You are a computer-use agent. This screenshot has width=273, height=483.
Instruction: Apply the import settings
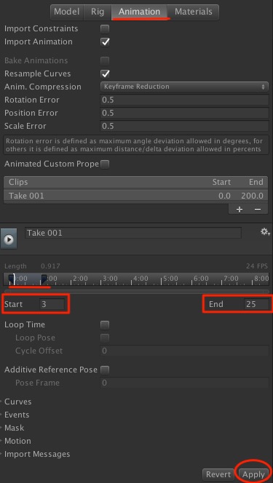point(253,474)
